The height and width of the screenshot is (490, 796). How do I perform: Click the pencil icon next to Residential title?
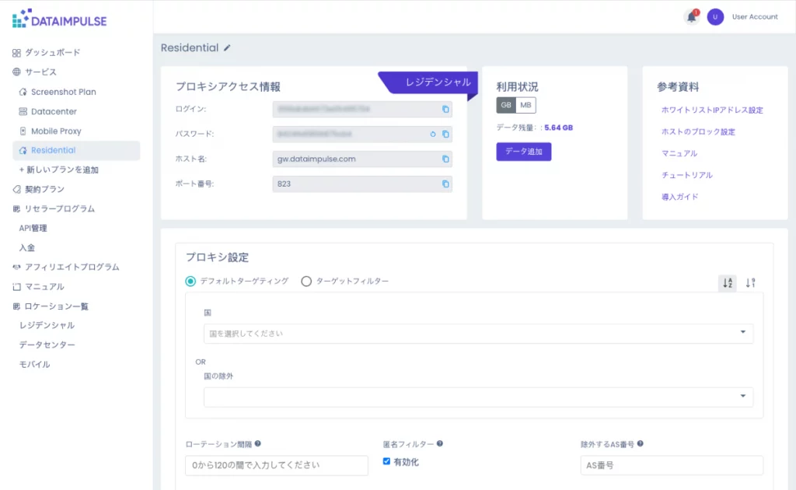coord(227,48)
